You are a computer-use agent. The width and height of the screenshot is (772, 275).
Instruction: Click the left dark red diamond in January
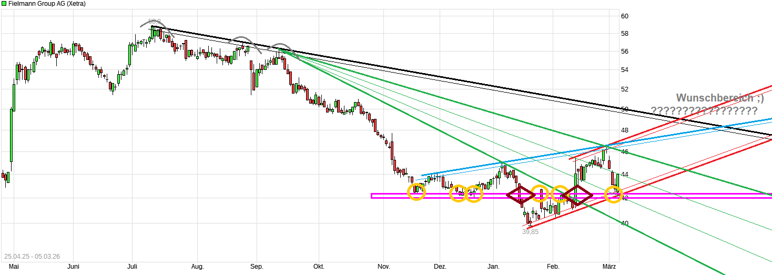[520, 195]
